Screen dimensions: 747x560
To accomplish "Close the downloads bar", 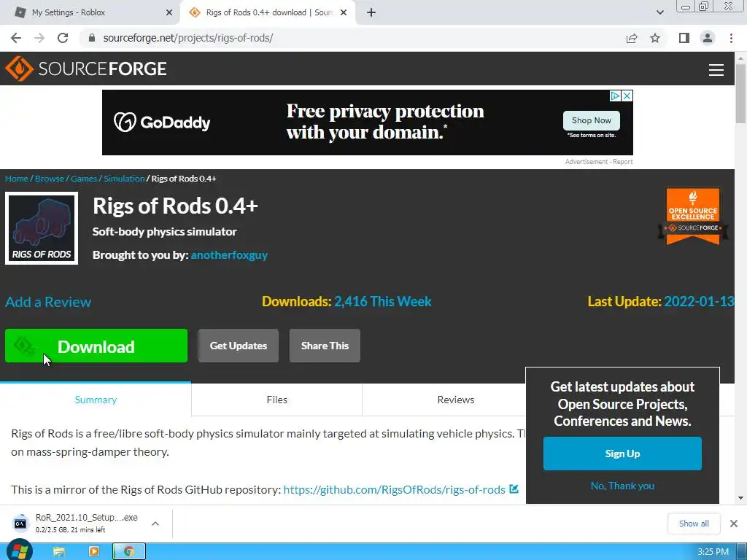I will (x=734, y=524).
